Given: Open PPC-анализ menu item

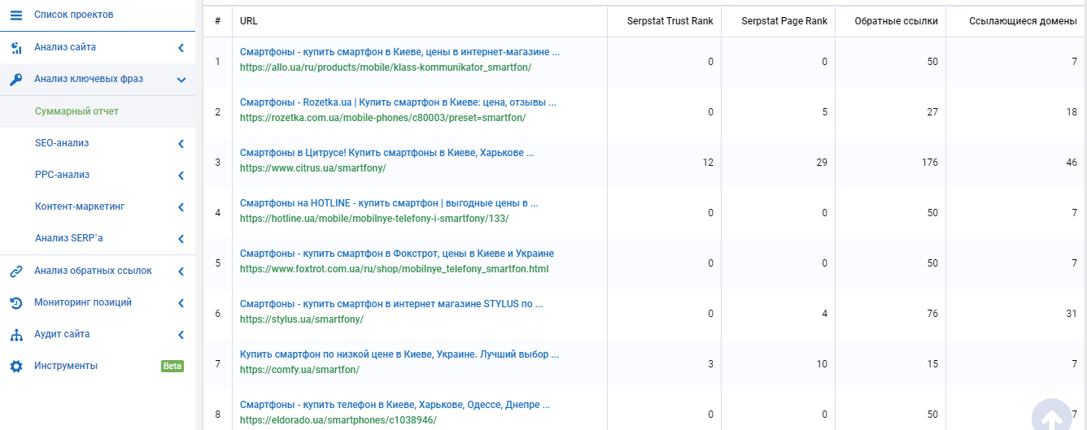Looking at the screenshot, I should click(x=62, y=175).
